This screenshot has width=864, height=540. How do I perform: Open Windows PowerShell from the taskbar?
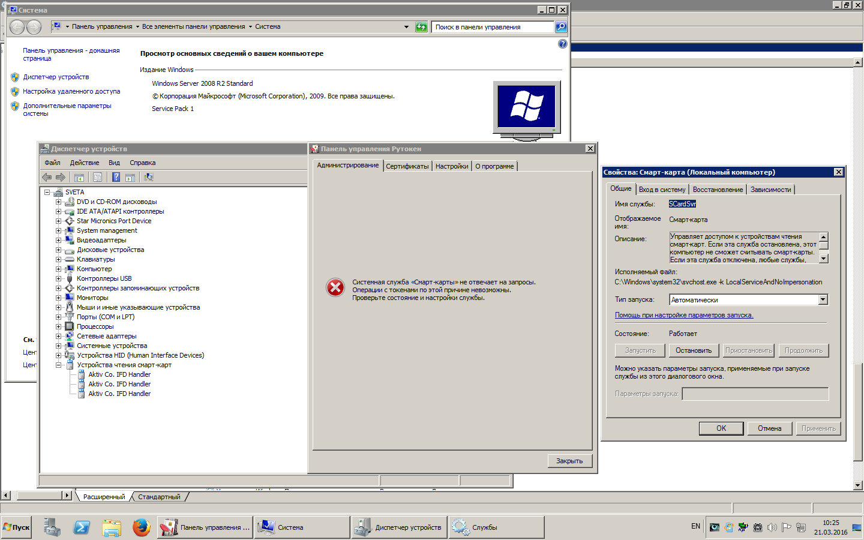[x=82, y=527]
